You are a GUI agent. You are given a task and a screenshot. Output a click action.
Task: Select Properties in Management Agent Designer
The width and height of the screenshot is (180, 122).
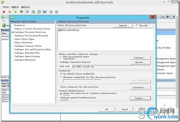20,25
